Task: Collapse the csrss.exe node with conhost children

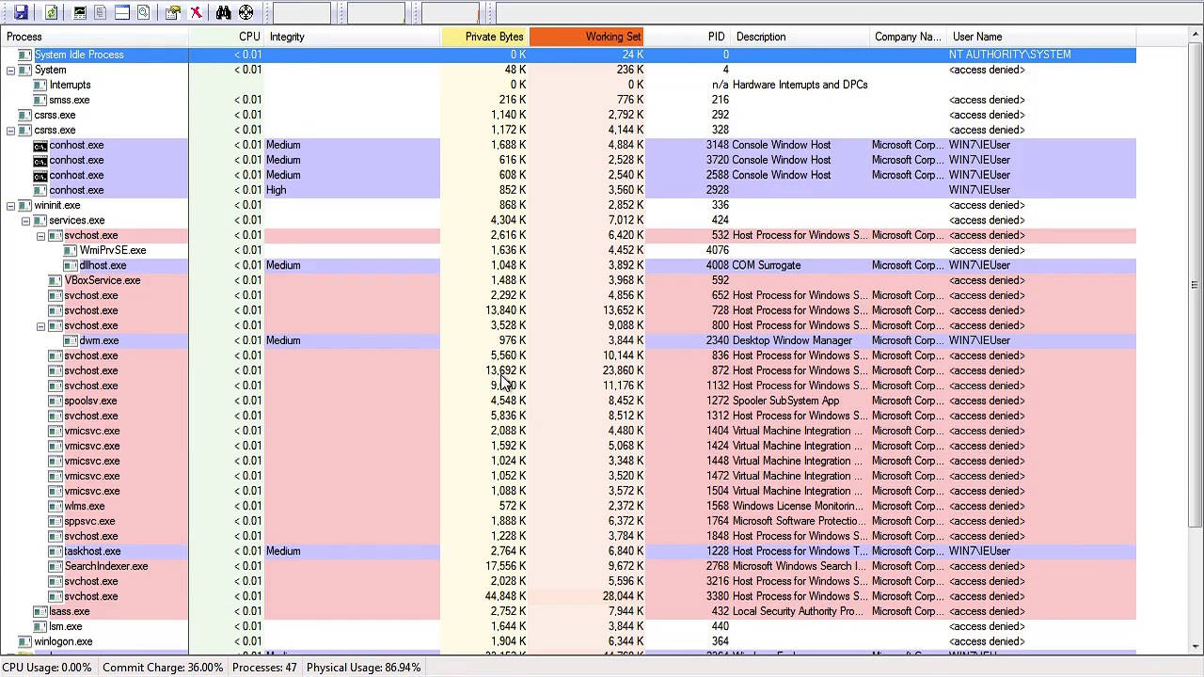Action: 10,130
